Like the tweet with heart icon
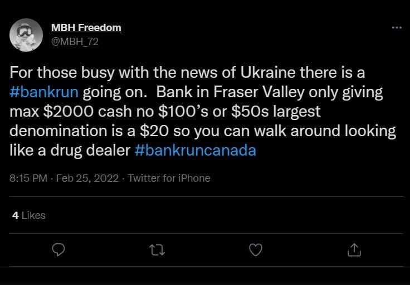 (x=255, y=251)
